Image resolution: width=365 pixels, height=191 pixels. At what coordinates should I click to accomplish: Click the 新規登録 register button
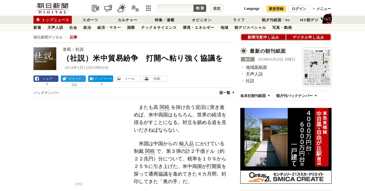tap(276, 9)
